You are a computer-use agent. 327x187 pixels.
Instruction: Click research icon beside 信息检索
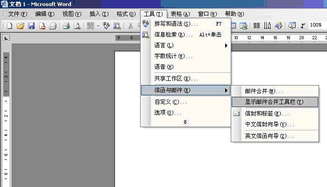(146, 35)
